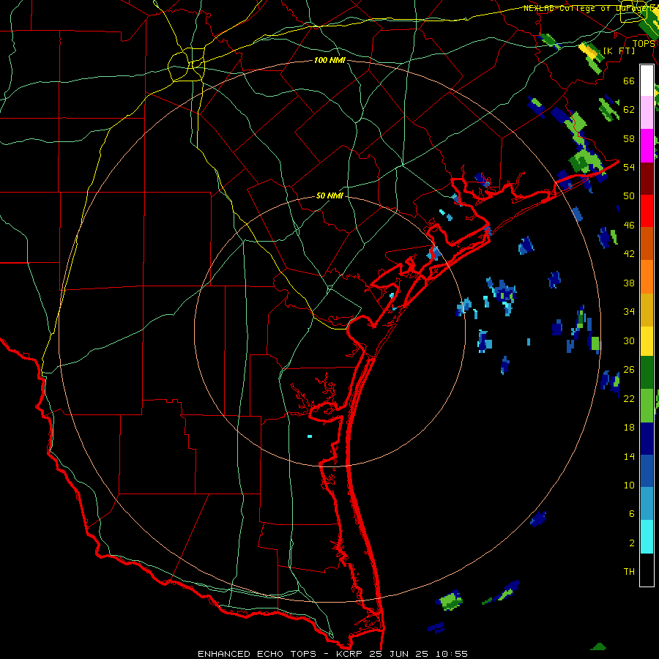Click the bright orange legend swatch
The image size is (659, 659).
pyautogui.click(x=647, y=276)
